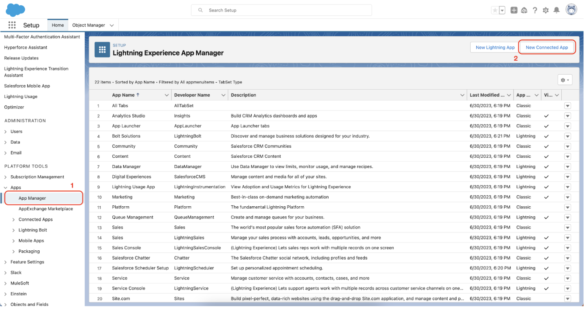Open Lightning Usage in the sidebar
This screenshot has width=587, height=309.
click(21, 97)
